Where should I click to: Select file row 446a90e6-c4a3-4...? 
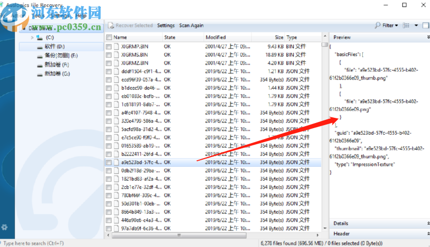click(213, 220)
